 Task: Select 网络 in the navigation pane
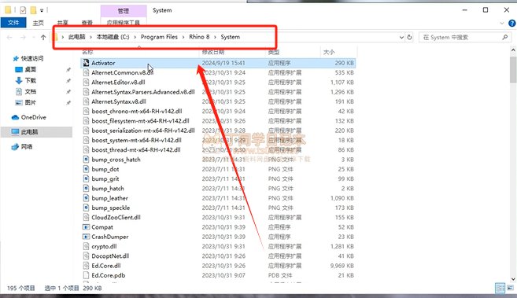pos(27,146)
